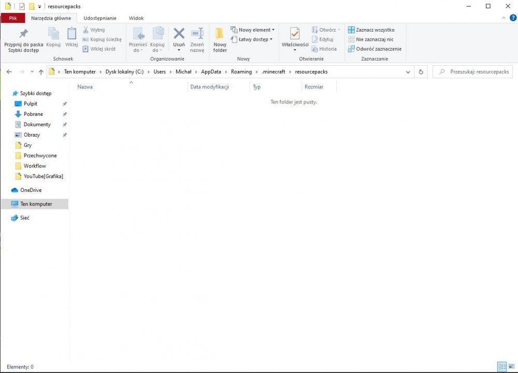Open OneDrive in the navigation pane
Image resolution: width=518 pixels, height=373 pixels.
[x=31, y=190]
